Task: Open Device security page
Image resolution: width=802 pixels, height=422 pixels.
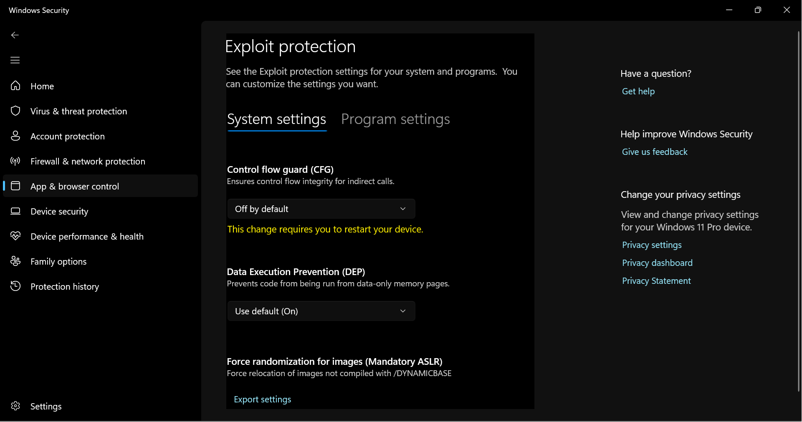Action: pos(100,211)
